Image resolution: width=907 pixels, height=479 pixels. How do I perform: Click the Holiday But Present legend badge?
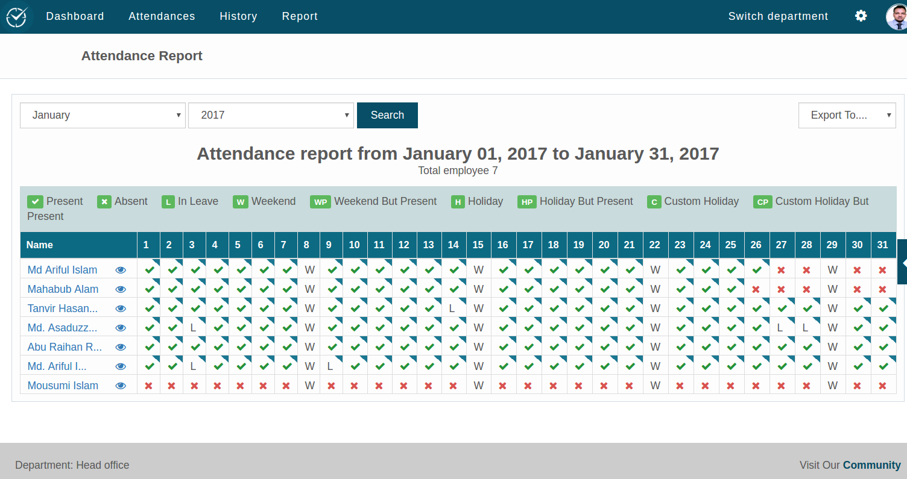tap(527, 201)
